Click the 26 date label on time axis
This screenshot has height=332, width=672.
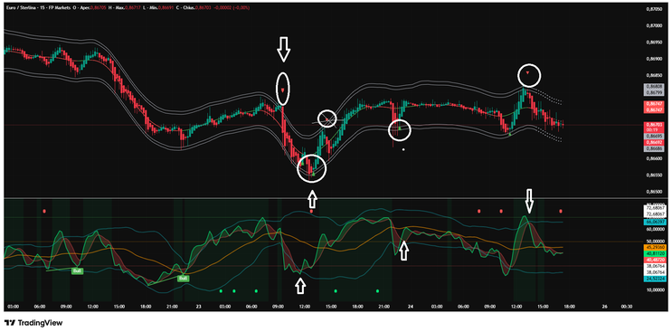click(x=605, y=307)
